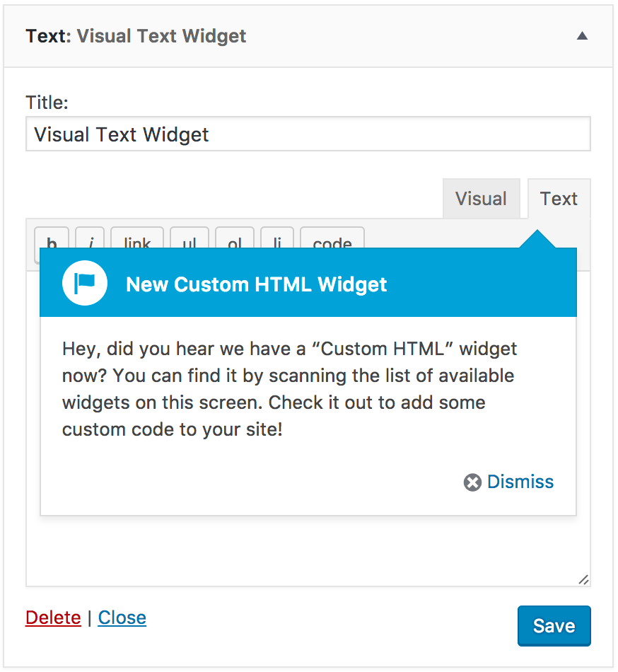Dismiss the Custom HTML Widget notice
The image size is (618, 672).
520,482
